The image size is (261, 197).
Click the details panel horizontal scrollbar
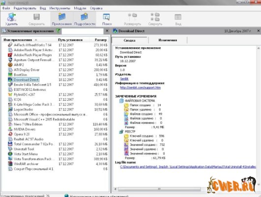pyautogui.click(x=159, y=189)
